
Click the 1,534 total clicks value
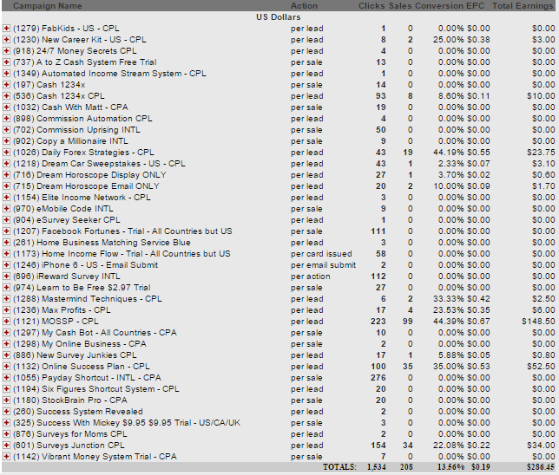coord(377,467)
